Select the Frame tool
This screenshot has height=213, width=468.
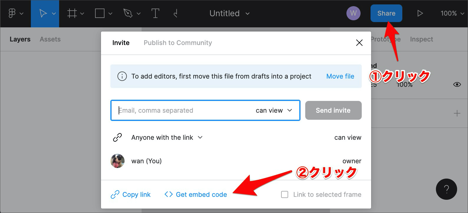72,14
